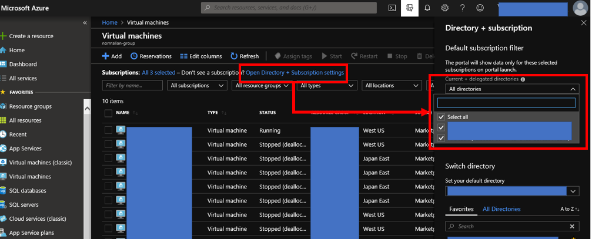The width and height of the screenshot is (592, 239).
Task: Open the notifications bell
Action: coord(427,8)
